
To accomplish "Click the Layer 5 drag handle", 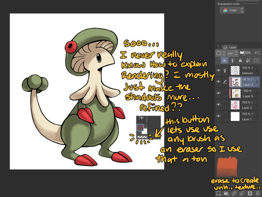I will click(257, 93).
